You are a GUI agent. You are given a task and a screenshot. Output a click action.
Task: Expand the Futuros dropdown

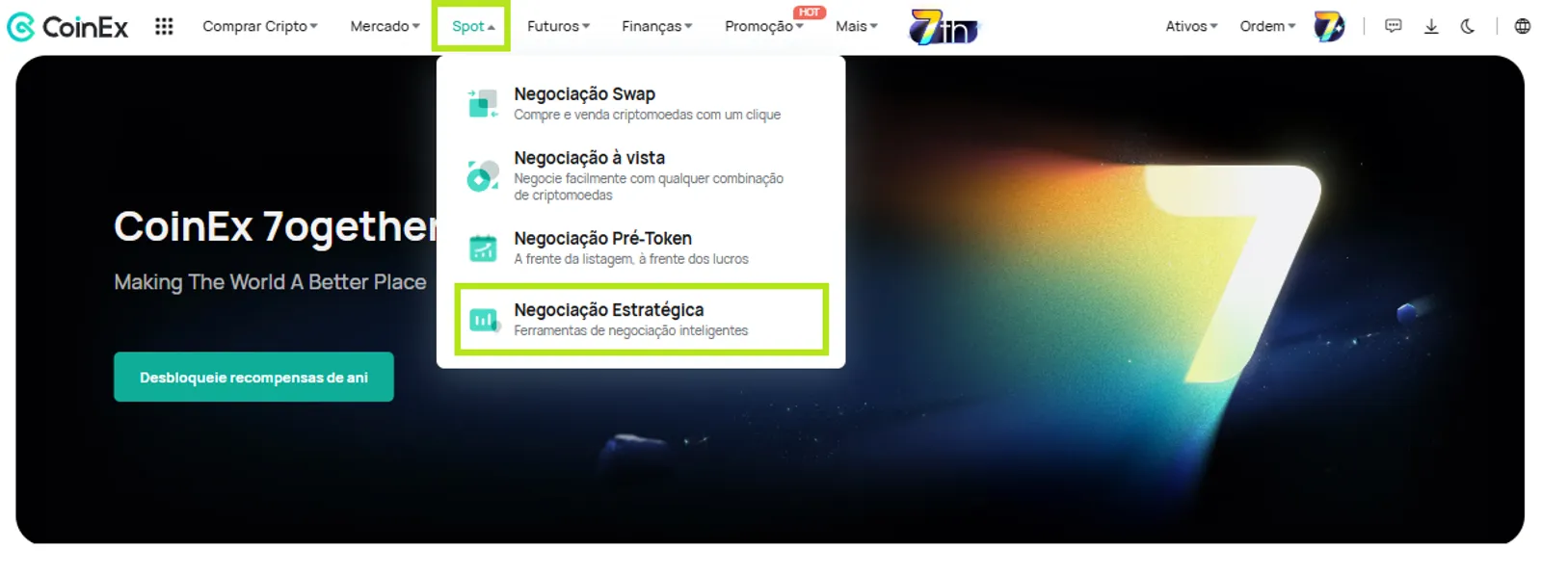[558, 27]
